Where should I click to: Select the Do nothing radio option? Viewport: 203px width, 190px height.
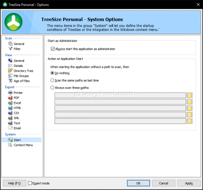[x=52, y=73]
